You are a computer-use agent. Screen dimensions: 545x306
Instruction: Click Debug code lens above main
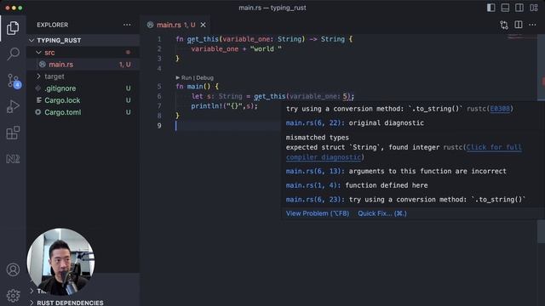point(204,77)
